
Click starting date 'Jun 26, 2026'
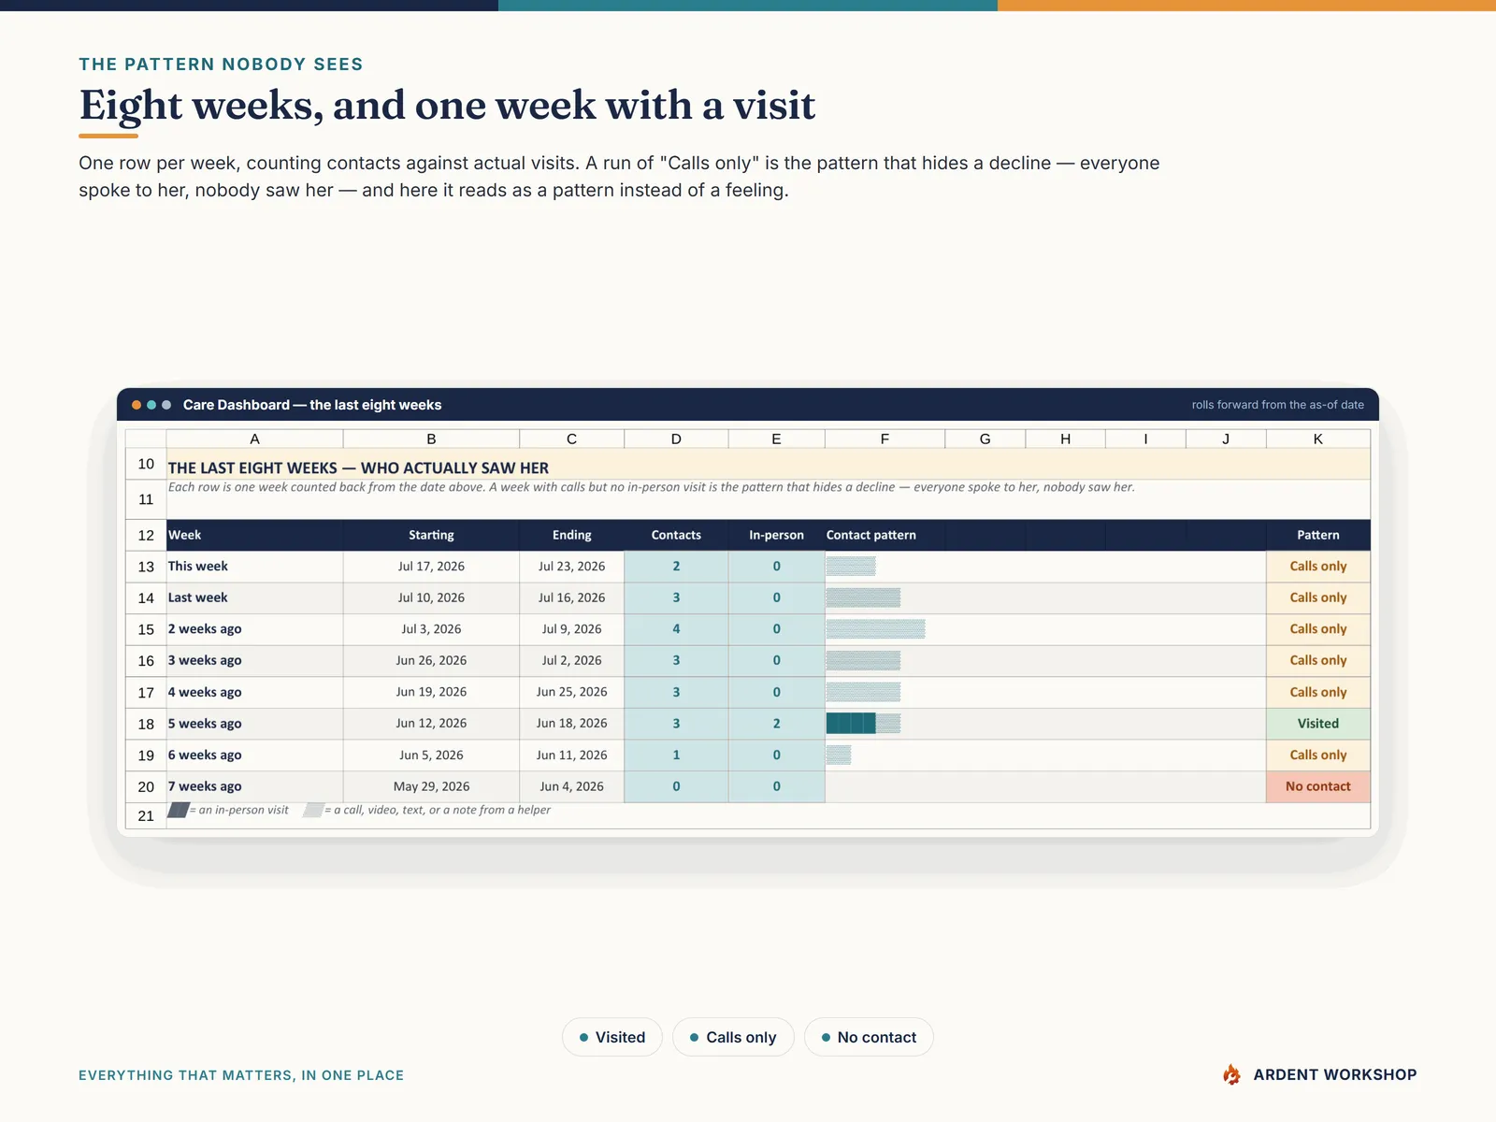[x=431, y=660]
